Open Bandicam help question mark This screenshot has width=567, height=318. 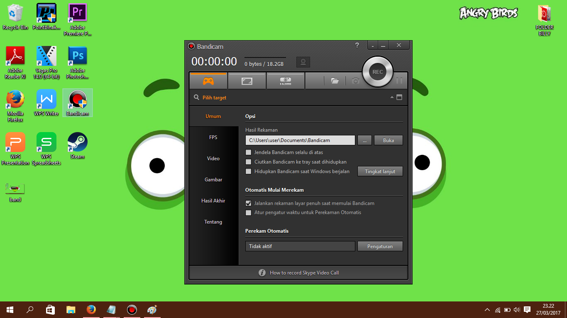pos(357,45)
